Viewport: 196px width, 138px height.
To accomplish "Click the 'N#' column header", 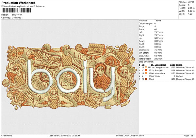I will pyautogui.click(x=143, y=65).
